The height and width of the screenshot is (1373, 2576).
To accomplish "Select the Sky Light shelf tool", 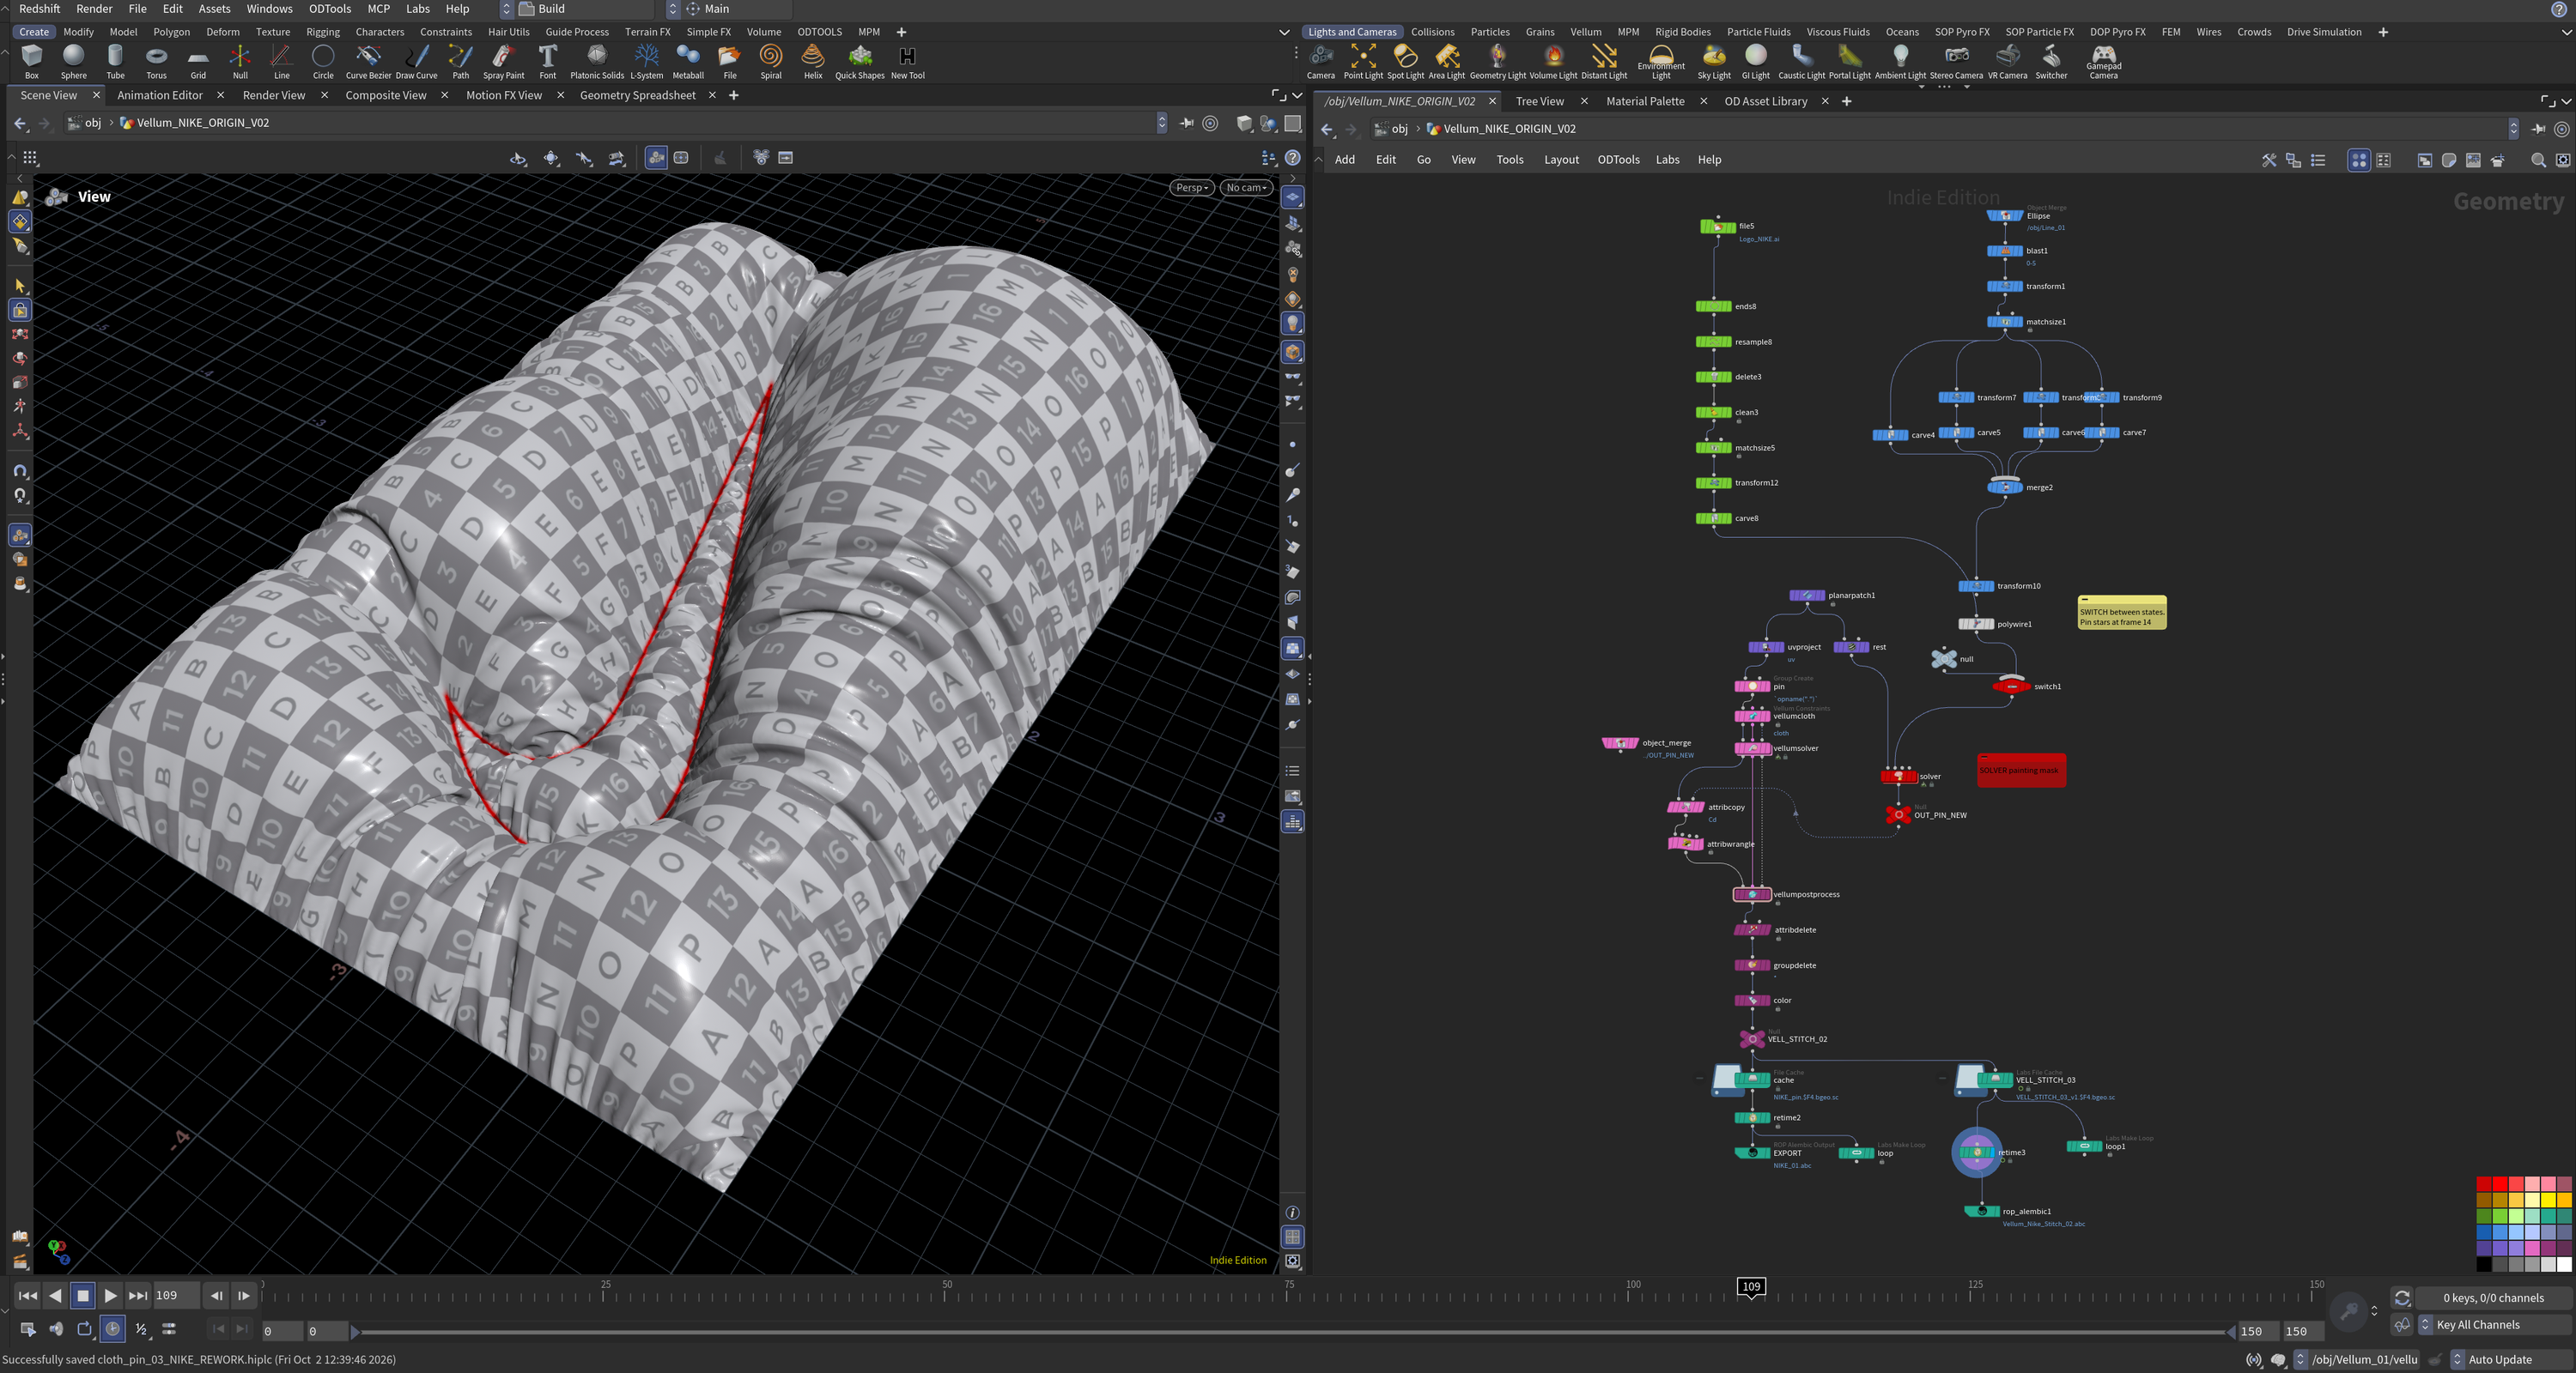I will point(1714,61).
